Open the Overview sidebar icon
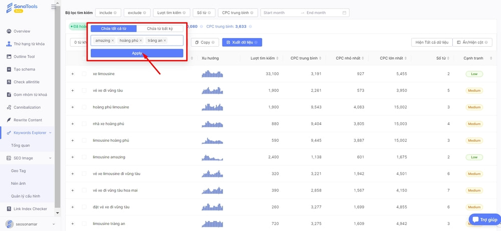Viewport: 501px width, 231px height. 9,31
